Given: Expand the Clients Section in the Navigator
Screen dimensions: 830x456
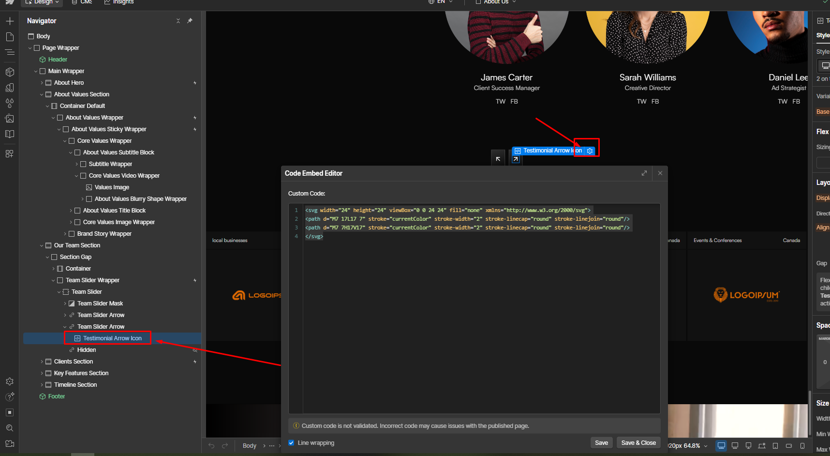Looking at the screenshot, I should point(42,361).
